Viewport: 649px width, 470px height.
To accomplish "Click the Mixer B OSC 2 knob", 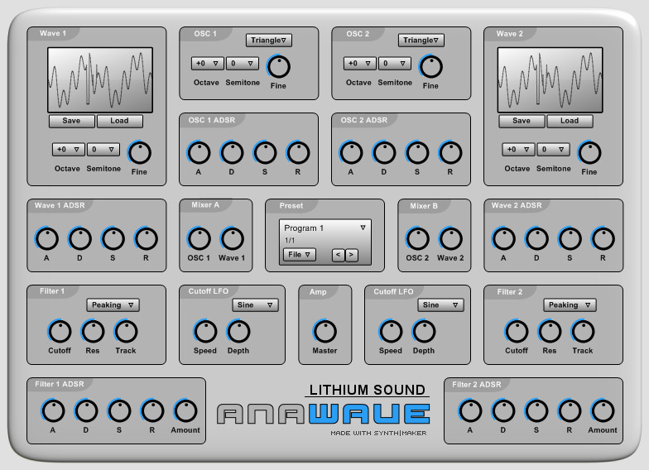I will (x=417, y=239).
